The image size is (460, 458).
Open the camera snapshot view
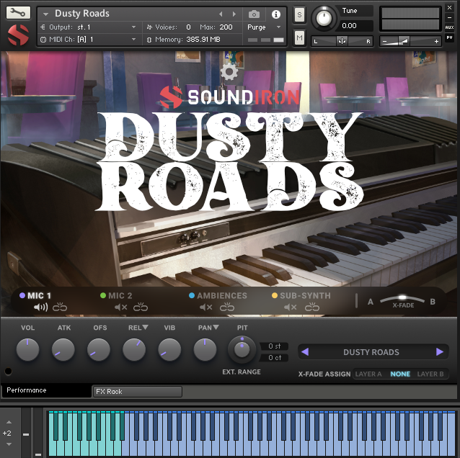coord(254,14)
